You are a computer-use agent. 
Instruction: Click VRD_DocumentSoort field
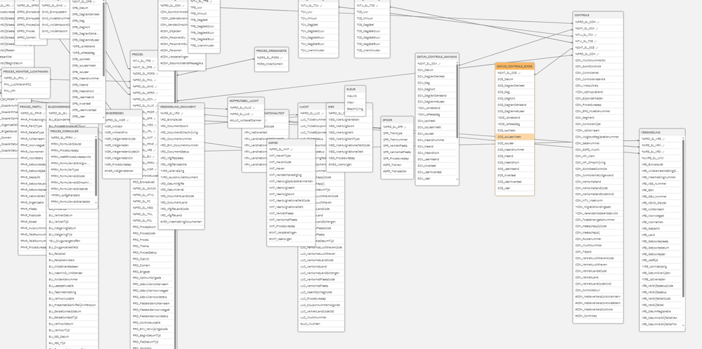coord(181,126)
